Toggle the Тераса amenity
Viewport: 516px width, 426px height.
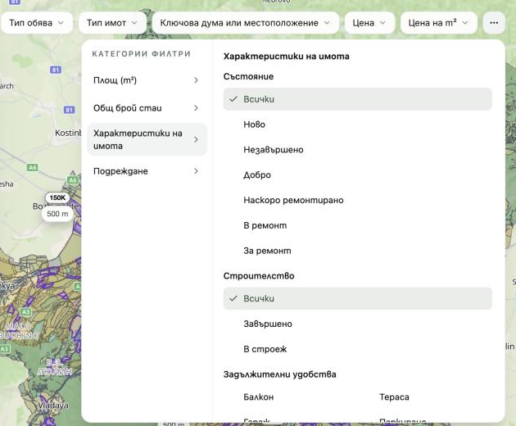(394, 397)
